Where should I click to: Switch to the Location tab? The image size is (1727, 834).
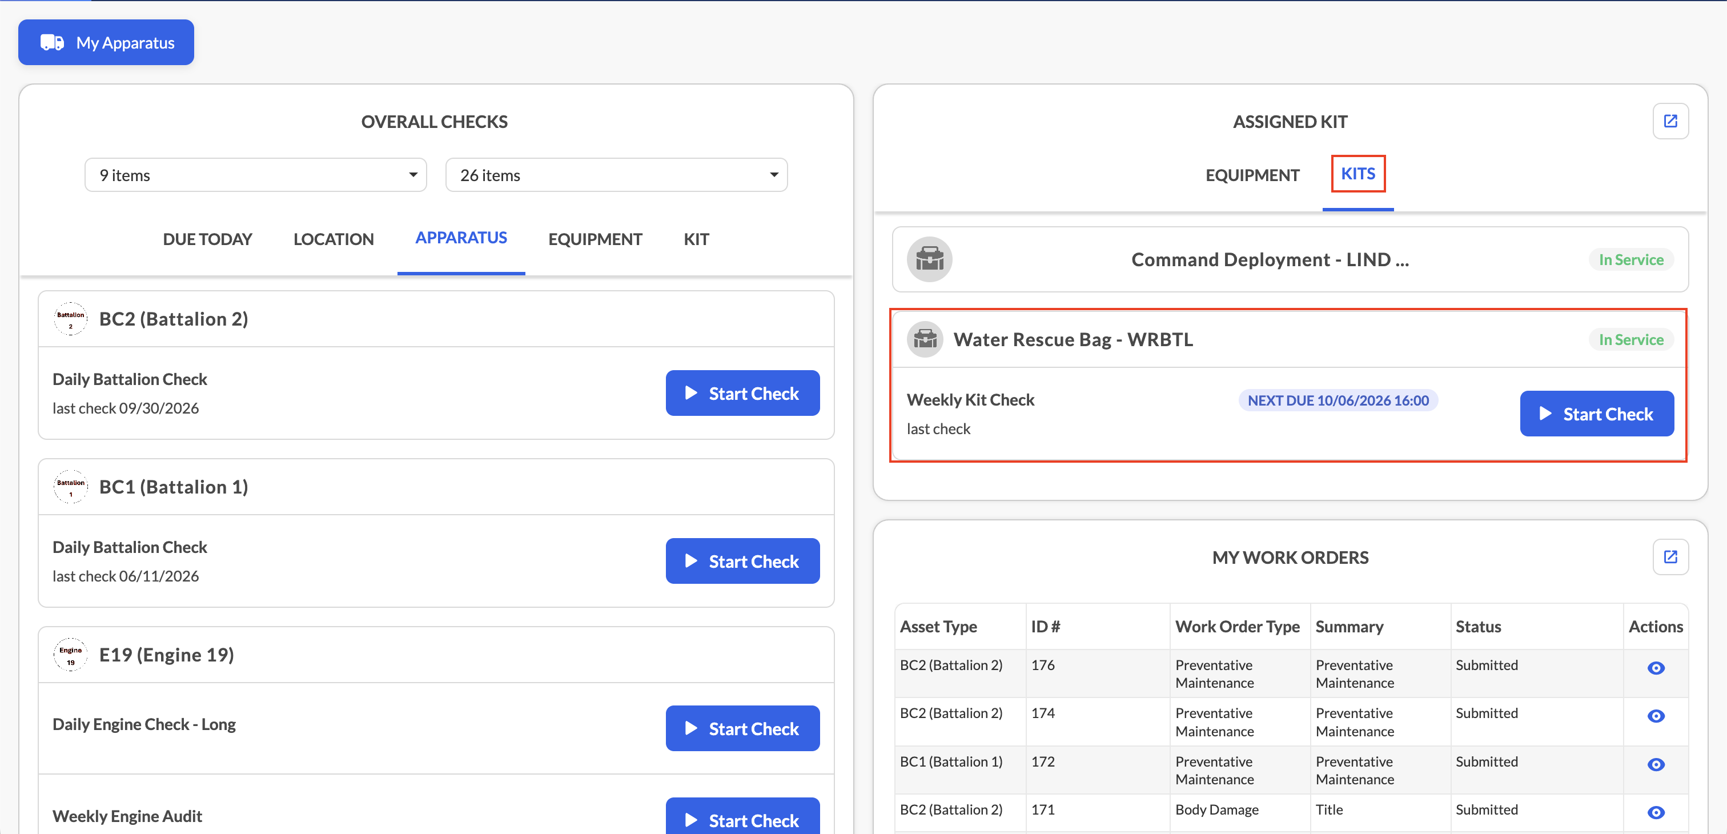(x=333, y=239)
